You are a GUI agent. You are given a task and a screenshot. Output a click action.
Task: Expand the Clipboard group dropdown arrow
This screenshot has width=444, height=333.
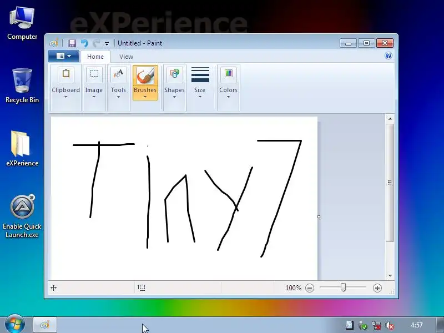coord(65,97)
